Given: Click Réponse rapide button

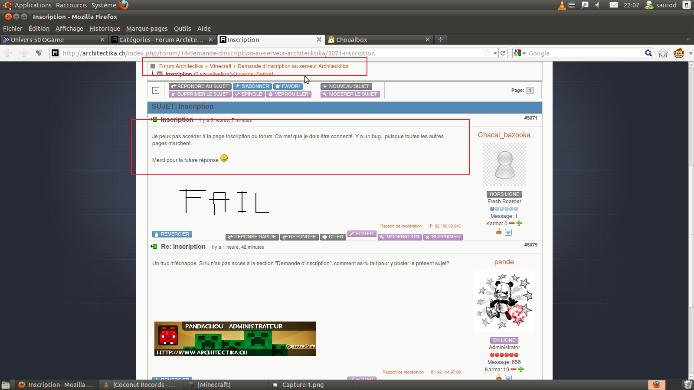Looking at the screenshot, I should pyautogui.click(x=252, y=237).
